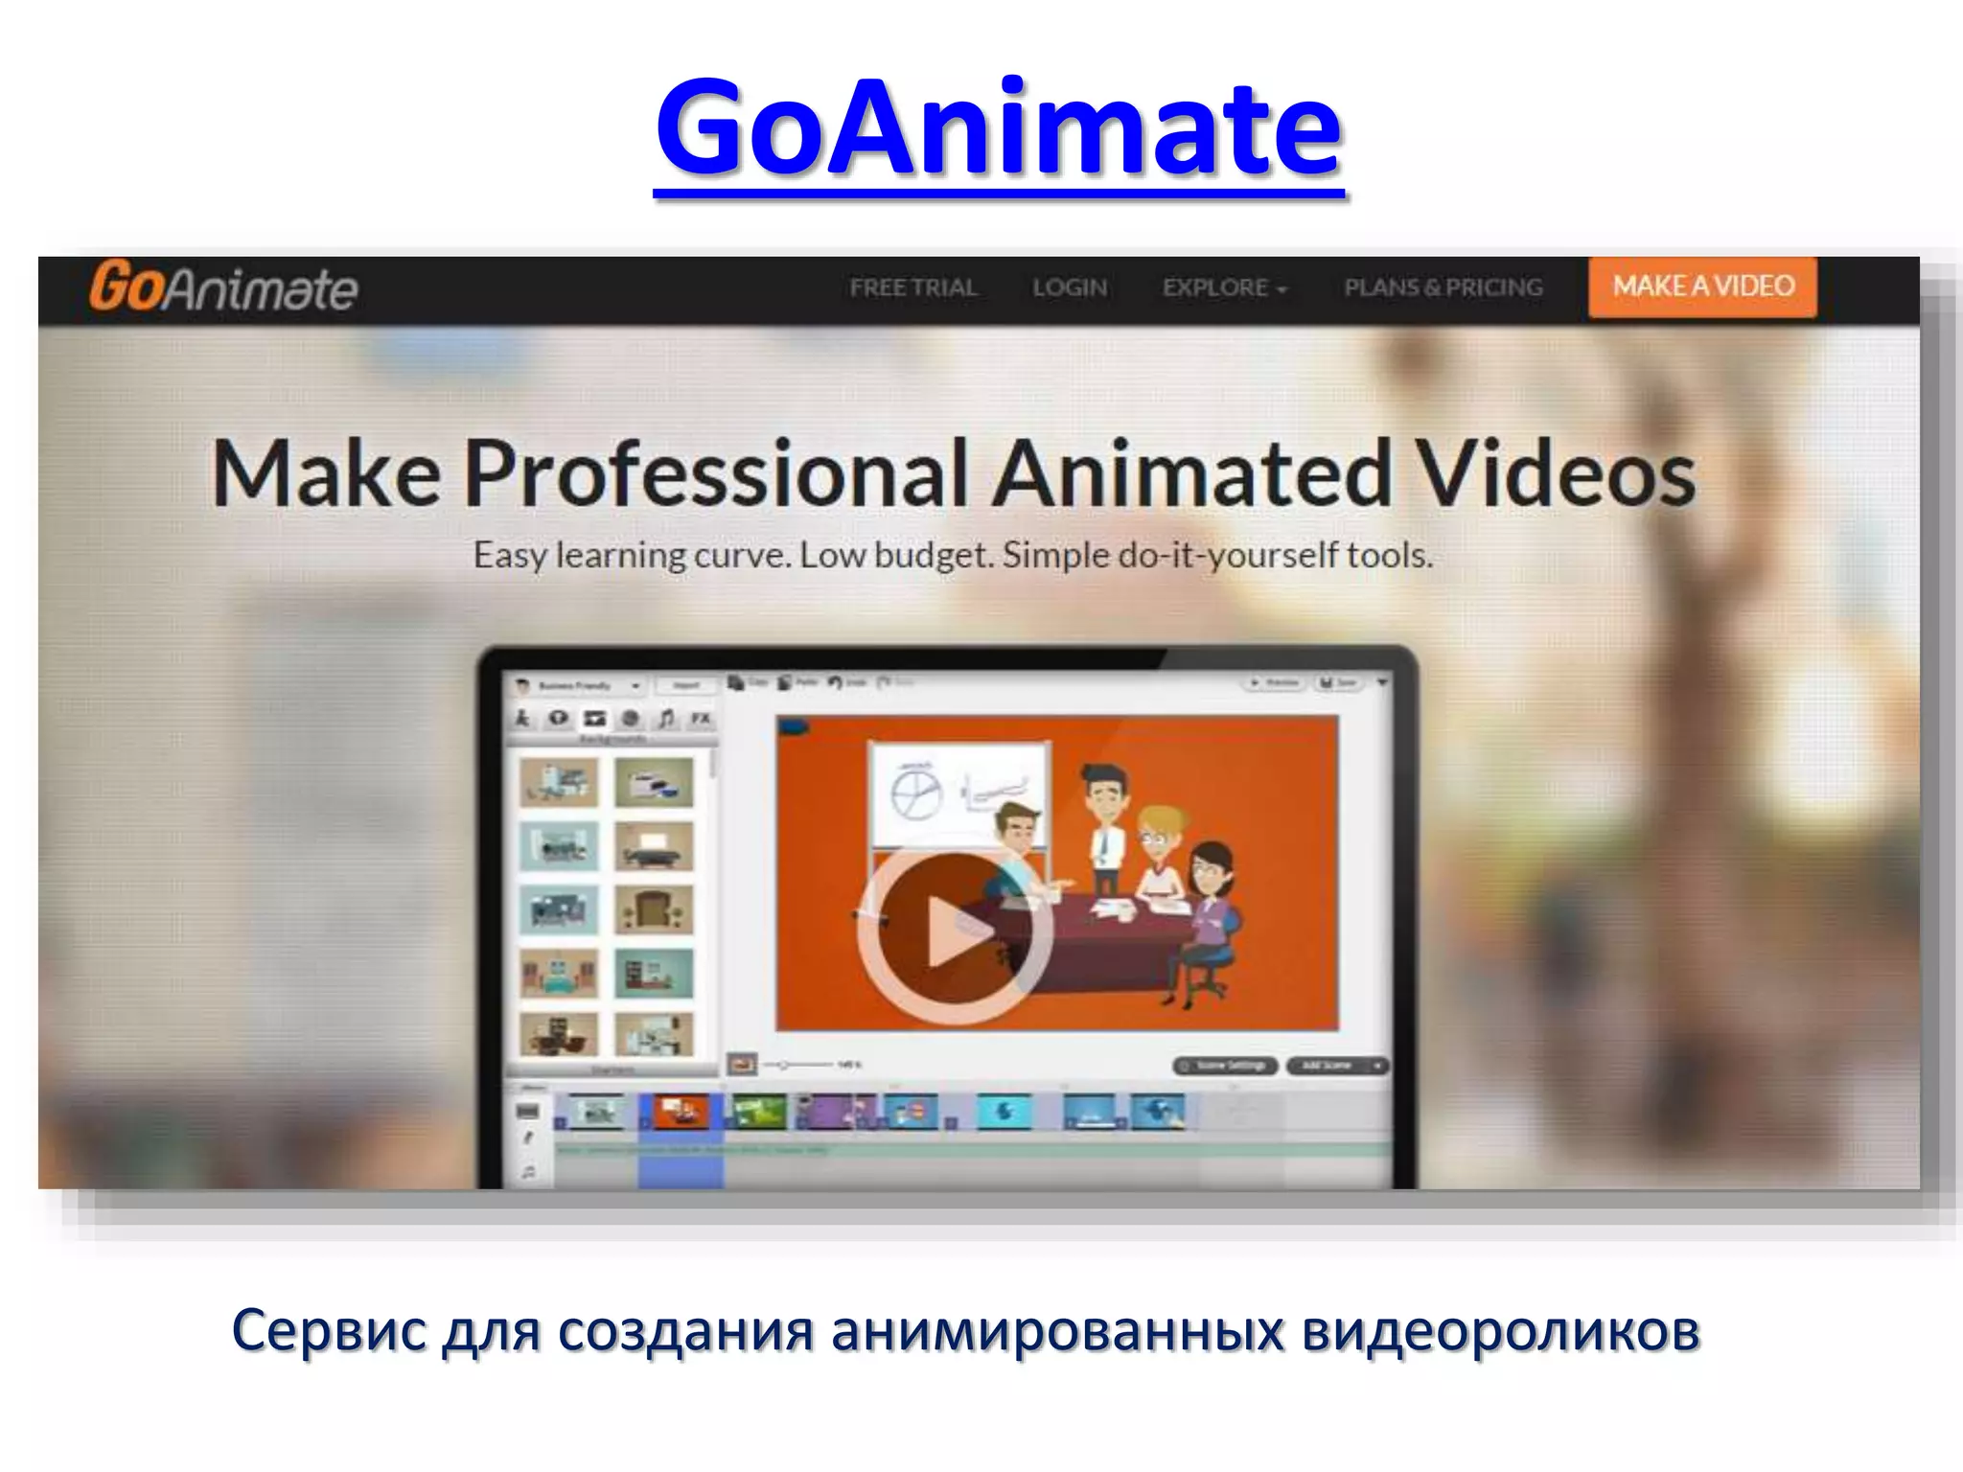Choose the bedroom background thumbnail in the second row
Screen dimensions: 1963x1472
pos(655,846)
